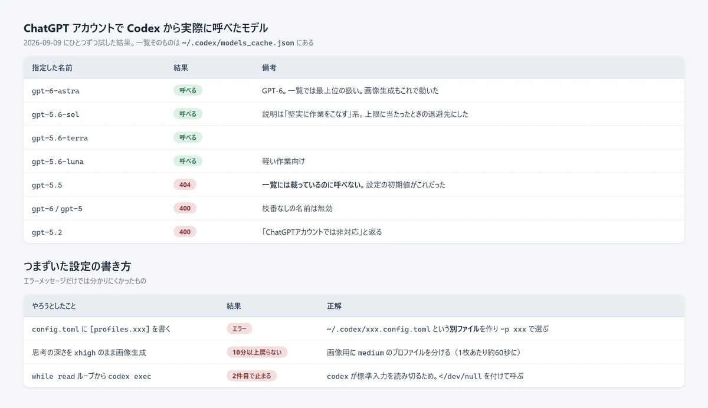708x408 pixels.
Task: Click the note "GPT-6。一覧では最上位の扱い"
Action: [x=311, y=91]
